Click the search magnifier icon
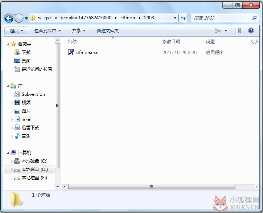The image size is (263, 213). pyautogui.click(x=254, y=18)
